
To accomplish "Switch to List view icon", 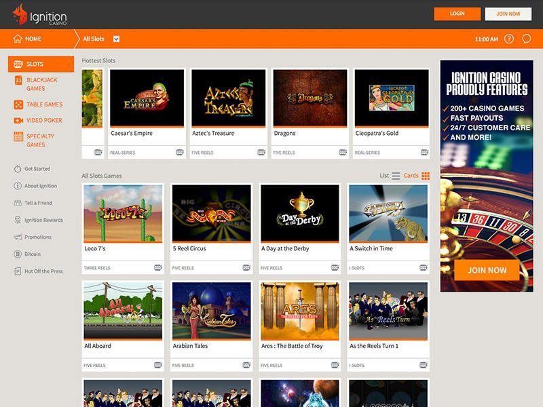I will (396, 176).
